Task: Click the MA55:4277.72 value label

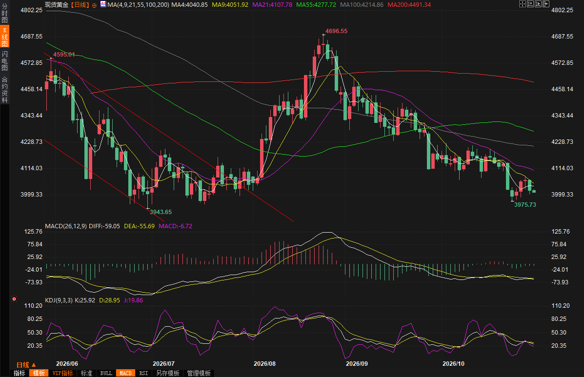Action: (316, 5)
